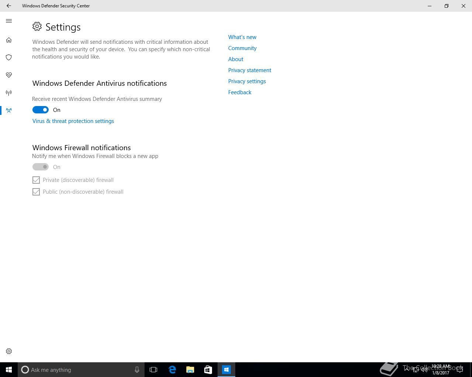Click the network tray icon

416,370
